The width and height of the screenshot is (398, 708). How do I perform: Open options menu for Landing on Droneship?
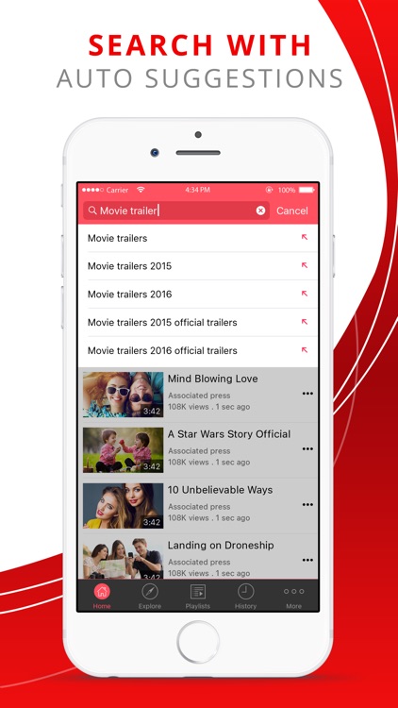[307, 560]
